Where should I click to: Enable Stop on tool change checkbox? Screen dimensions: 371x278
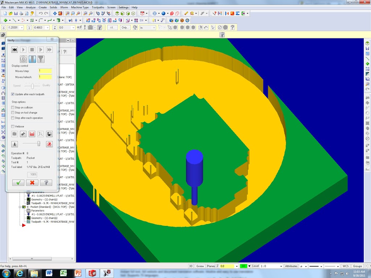point(13,113)
